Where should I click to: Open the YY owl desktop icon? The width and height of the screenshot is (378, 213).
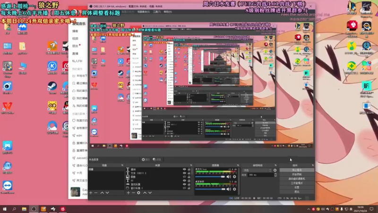pos(52,107)
